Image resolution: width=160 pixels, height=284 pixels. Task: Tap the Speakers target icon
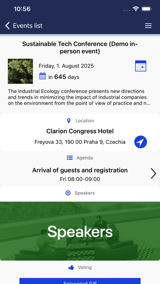click(68, 193)
